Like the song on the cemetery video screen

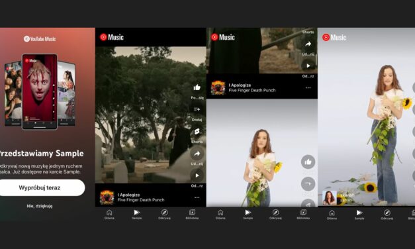[197, 87]
